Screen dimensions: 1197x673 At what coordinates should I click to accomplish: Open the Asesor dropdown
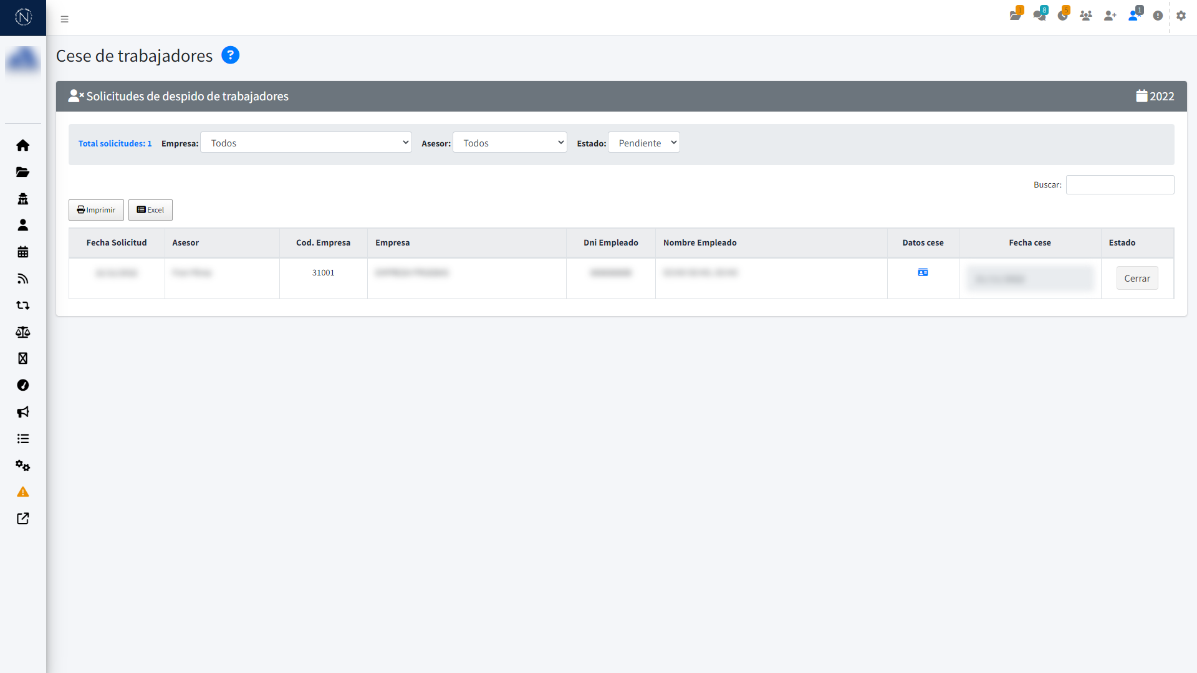pos(509,143)
